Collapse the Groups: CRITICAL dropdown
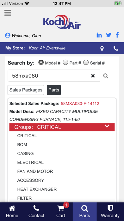124x221 pixels. point(62,127)
